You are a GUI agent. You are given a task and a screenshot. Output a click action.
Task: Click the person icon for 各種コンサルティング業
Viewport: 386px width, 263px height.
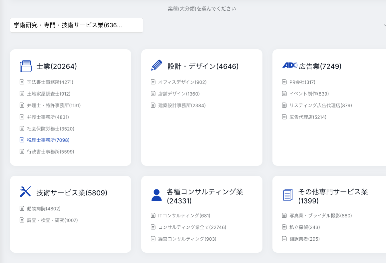click(157, 195)
